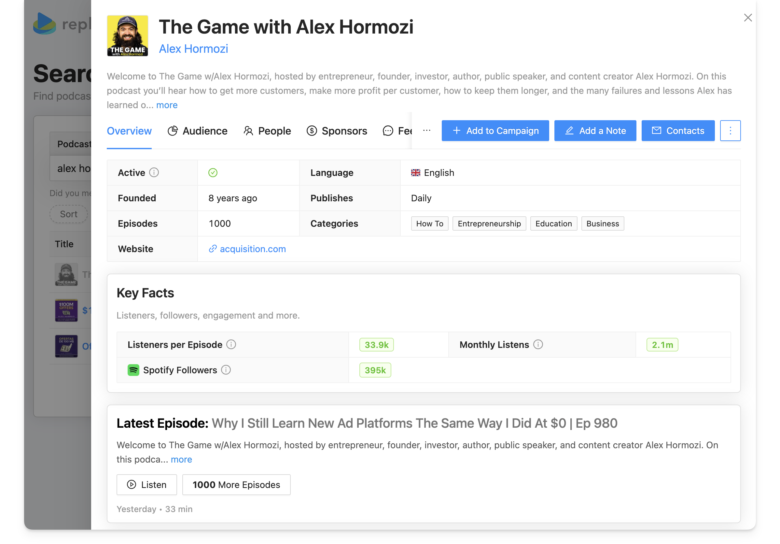Open the Contacts panel

point(677,131)
